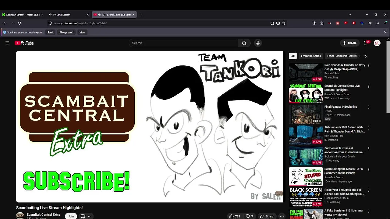Open 99% Instantly Fall Asleep video title

[345, 130]
